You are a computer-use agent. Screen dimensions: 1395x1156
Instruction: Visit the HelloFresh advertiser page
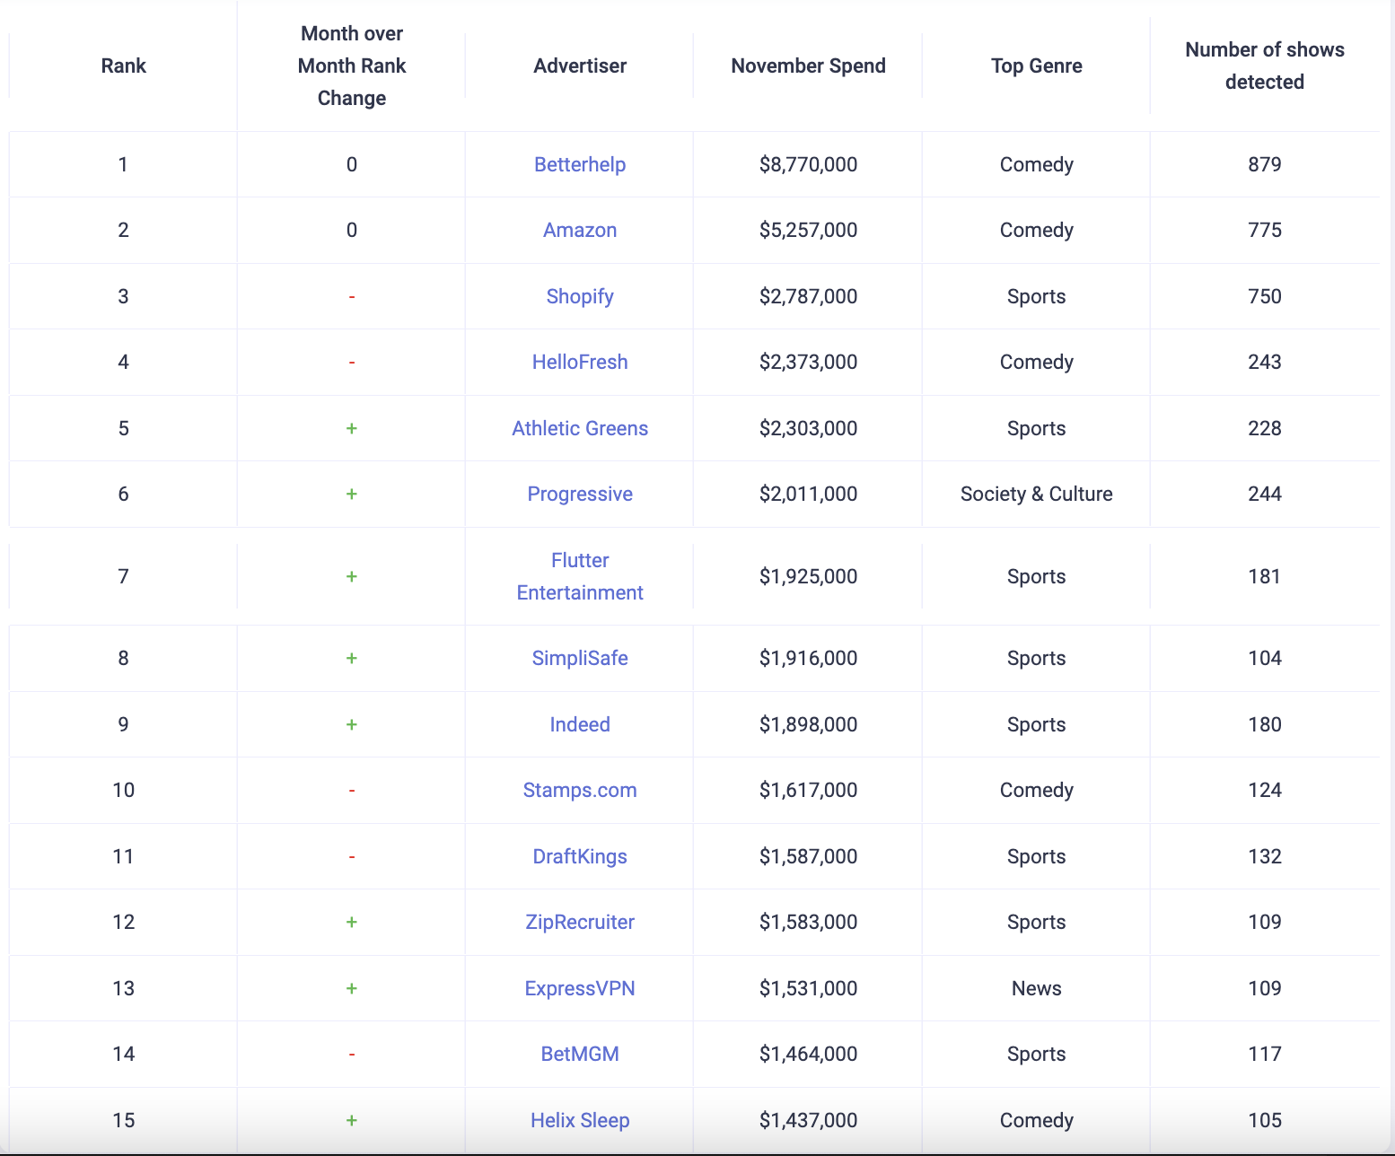[x=580, y=362]
